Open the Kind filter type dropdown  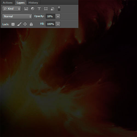tap(12, 9)
